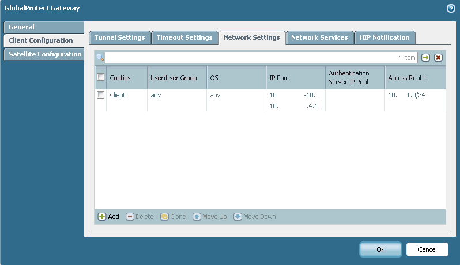Click Move Down in the toolbar
This screenshot has width=460, height=265.
(x=255, y=217)
